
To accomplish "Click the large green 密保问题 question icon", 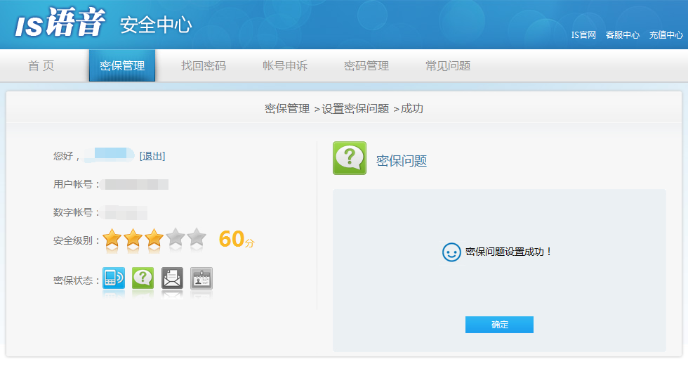I will 350,158.
